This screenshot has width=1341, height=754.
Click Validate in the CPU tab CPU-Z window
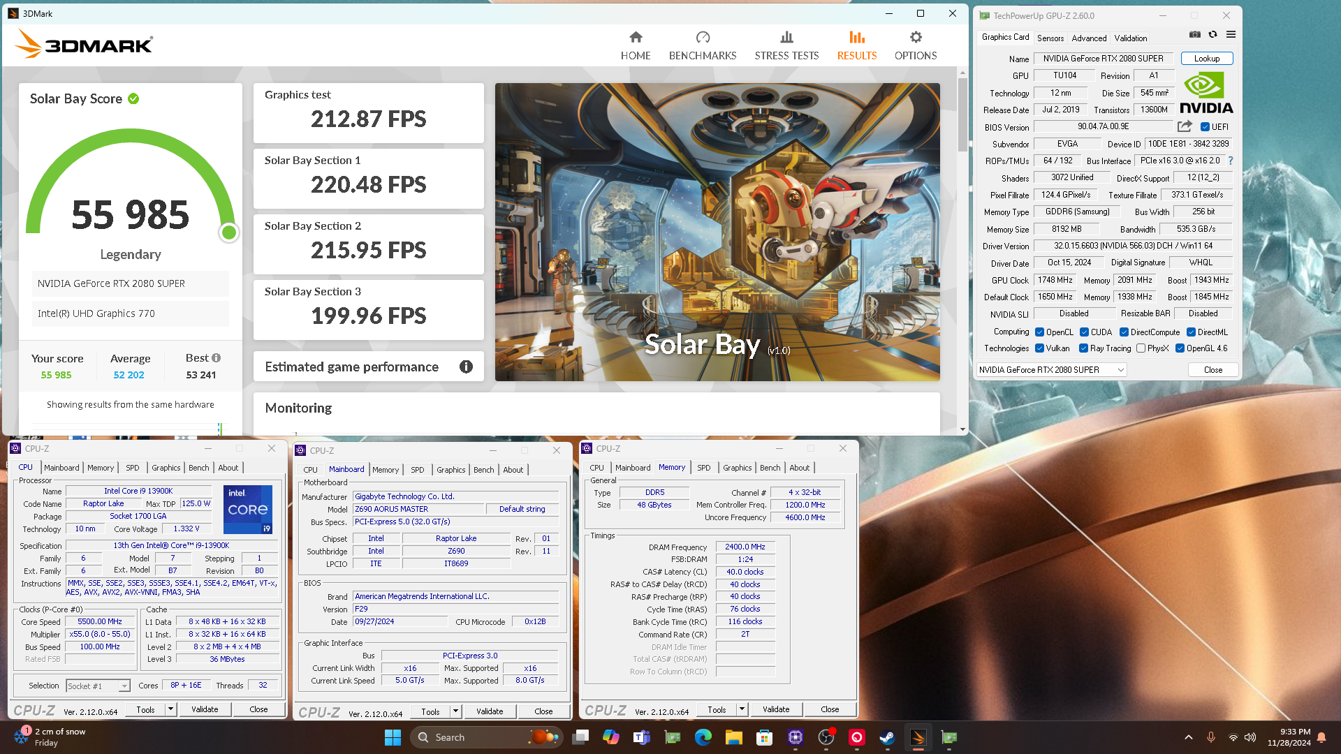click(205, 709)
